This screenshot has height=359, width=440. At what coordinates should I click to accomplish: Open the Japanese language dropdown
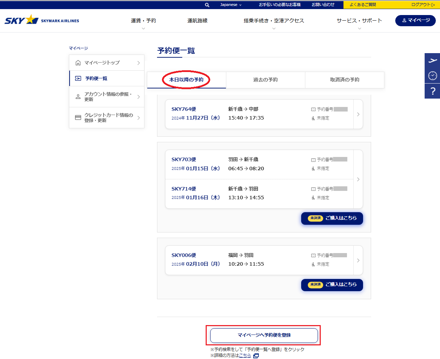pos(230,5)
